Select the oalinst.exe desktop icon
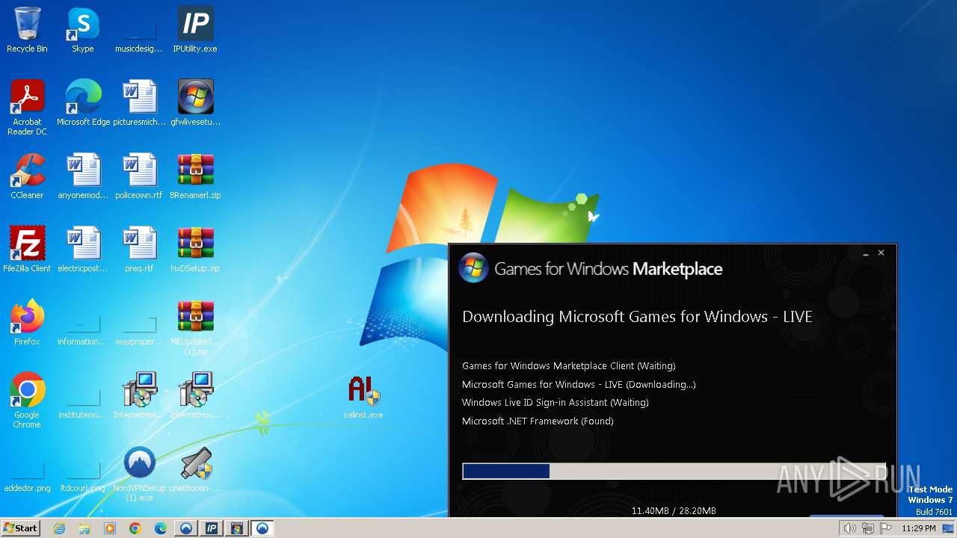This screenshot has width=957, height=538. 363,396
